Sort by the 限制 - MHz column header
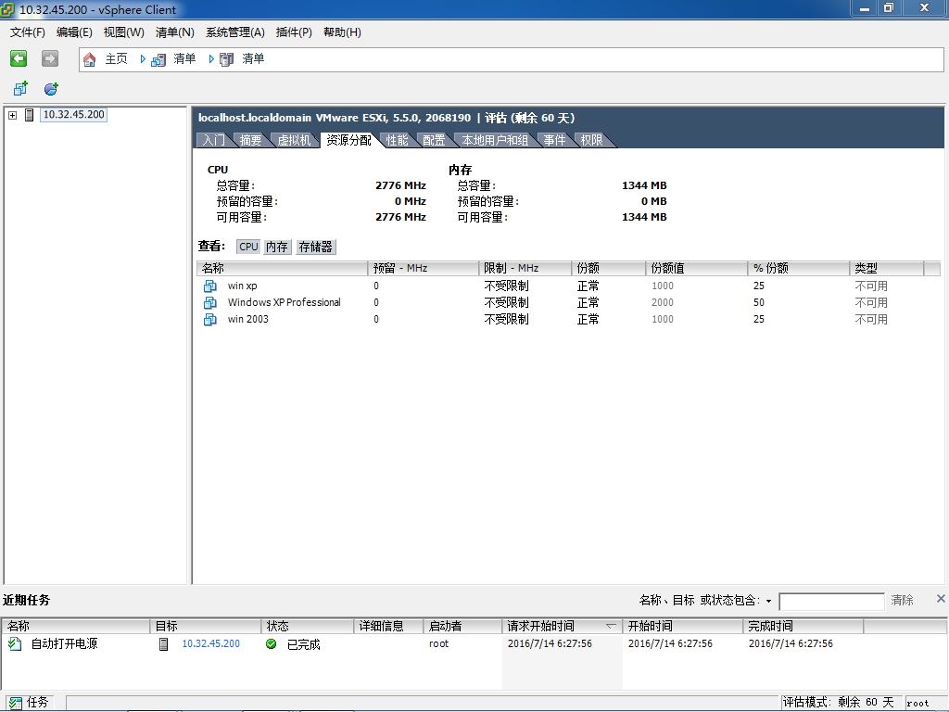 pyautogui.click(x=525, y=268)
